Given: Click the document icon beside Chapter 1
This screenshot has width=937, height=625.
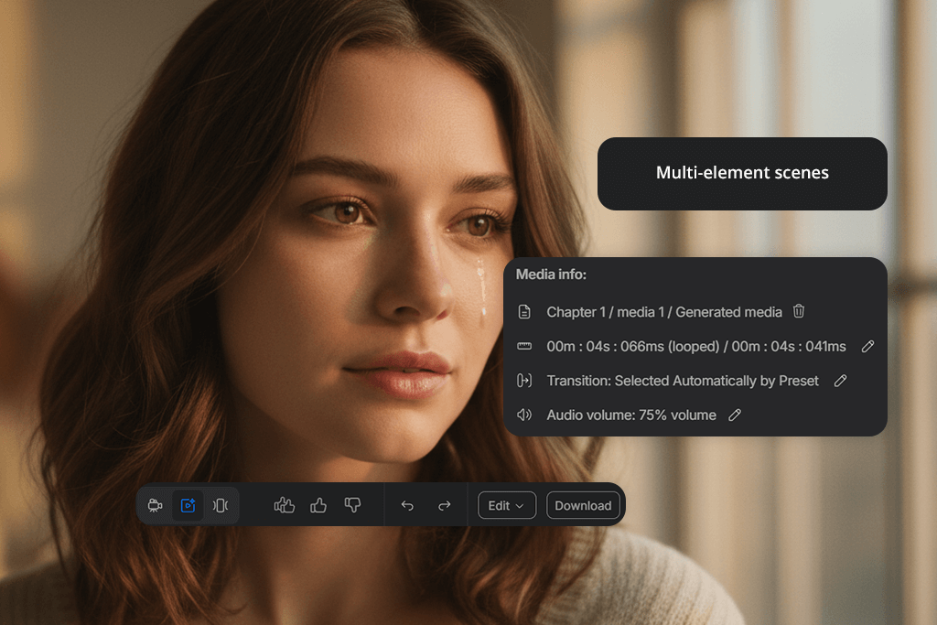Looking at the screenshot, I should (x=524, y=311).
